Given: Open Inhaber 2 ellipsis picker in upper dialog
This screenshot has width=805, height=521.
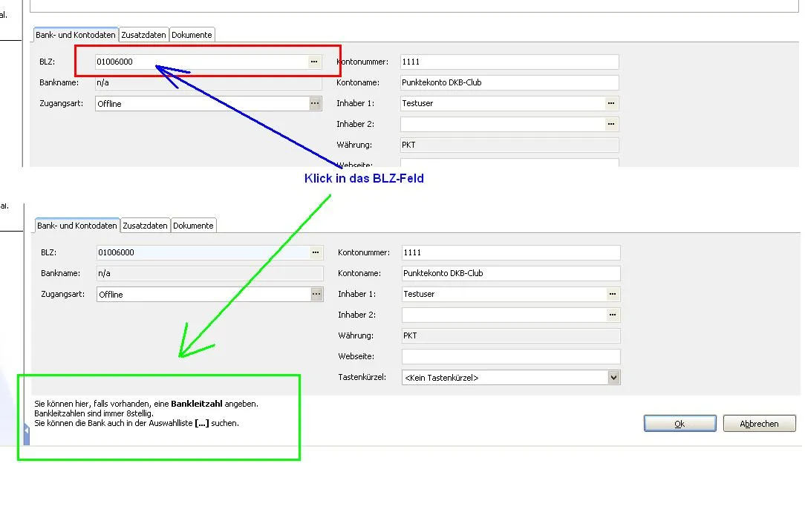Looking at the screenshot, I should click(x=611, y=124).
